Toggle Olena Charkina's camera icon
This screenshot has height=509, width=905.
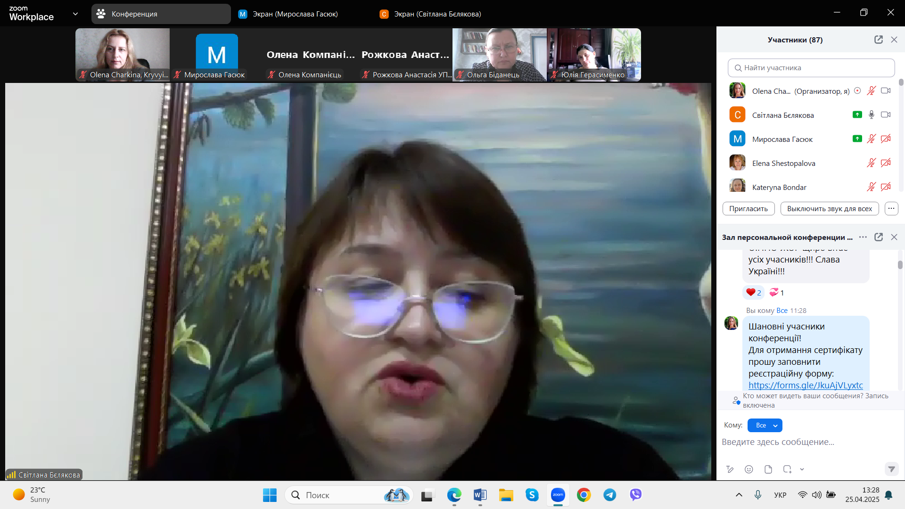(x=886, y=90)
